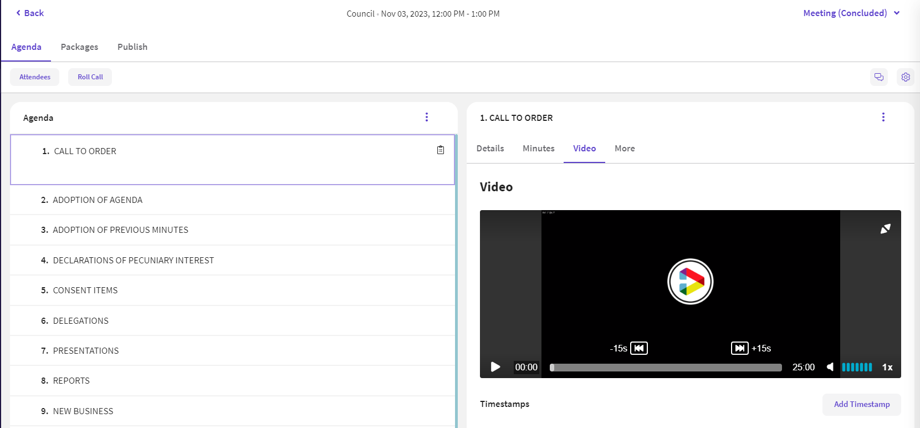Open the comments chat icon

[878, 77]
